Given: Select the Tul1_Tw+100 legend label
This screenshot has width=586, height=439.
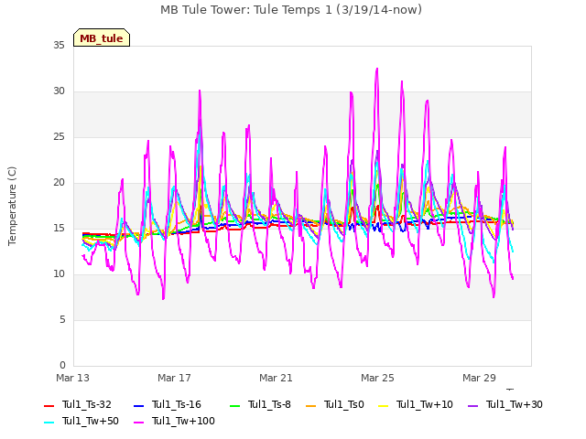Looking at the screenshot, I should pyautogui.click(x=183, y=421).
